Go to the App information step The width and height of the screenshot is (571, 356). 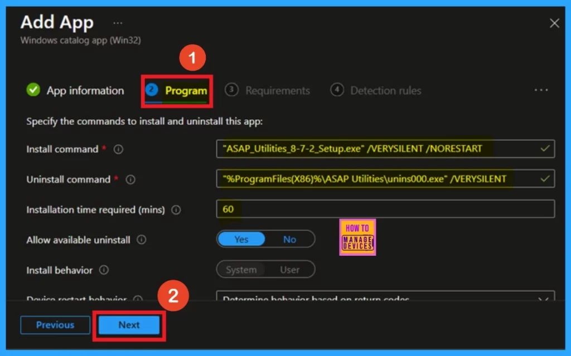click(75, 90)
